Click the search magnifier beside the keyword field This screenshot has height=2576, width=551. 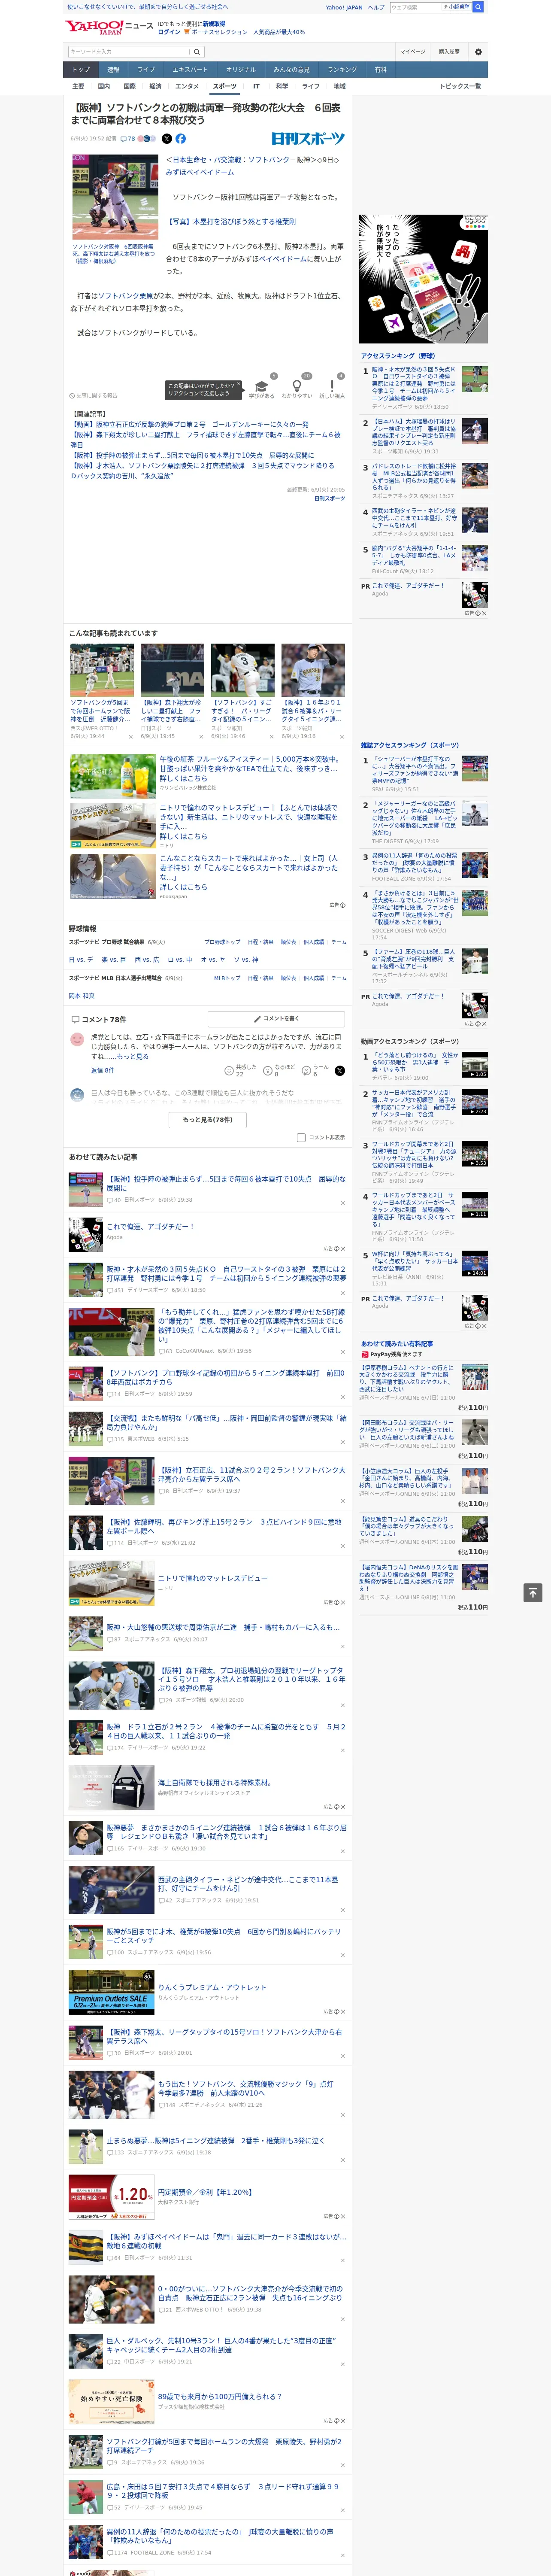coord(196,52)
